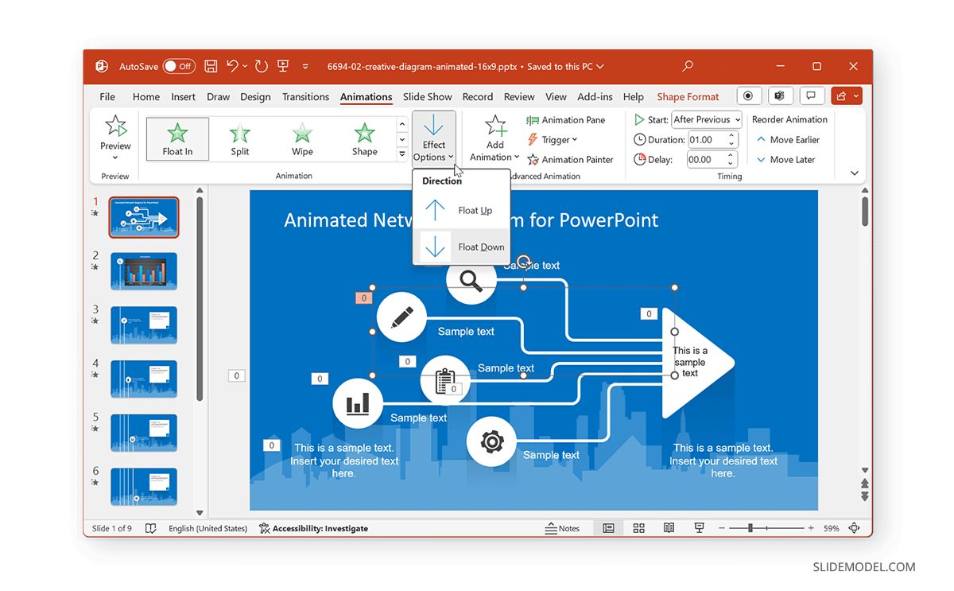Click the Share button
The height and width of the screenshot is (591, 954).
point(847,96)
